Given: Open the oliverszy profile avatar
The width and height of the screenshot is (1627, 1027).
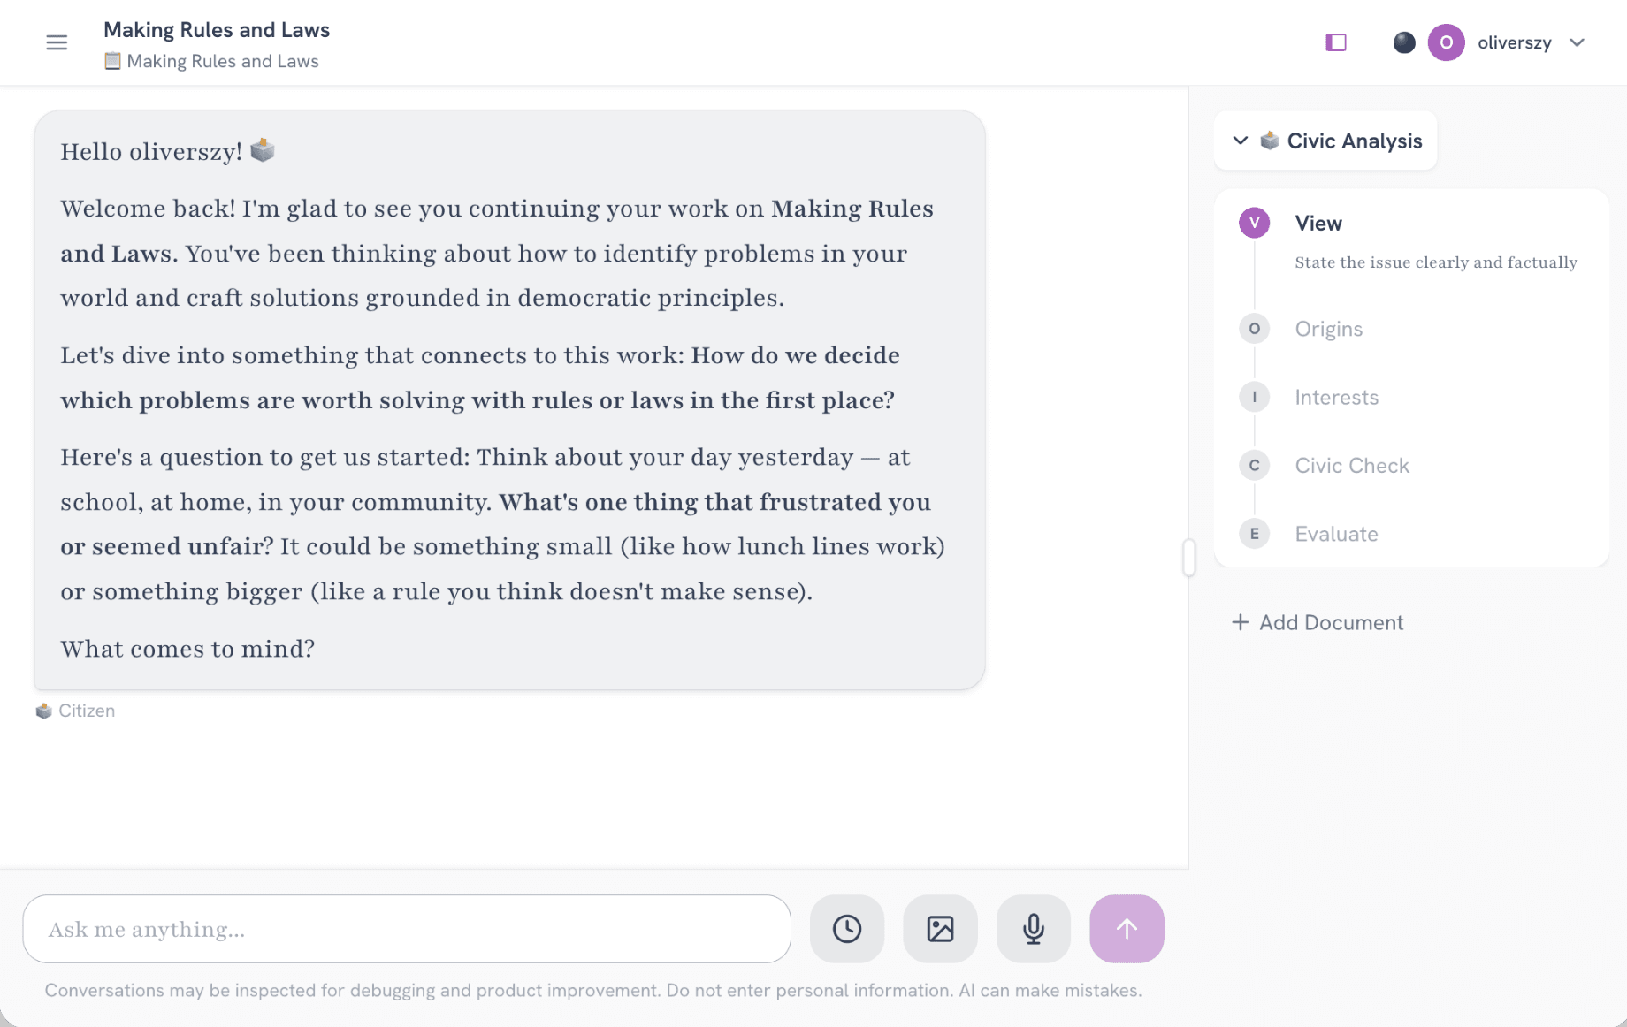Looking at the screenshot, I should tap(1446, 42).
